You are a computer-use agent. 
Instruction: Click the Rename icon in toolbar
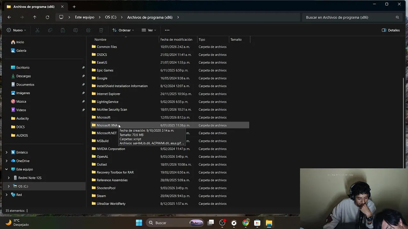[x=76, y=30]
